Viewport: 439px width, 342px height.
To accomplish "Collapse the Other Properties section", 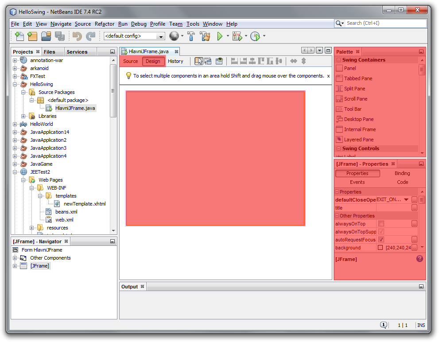I will tap(338, 216).
